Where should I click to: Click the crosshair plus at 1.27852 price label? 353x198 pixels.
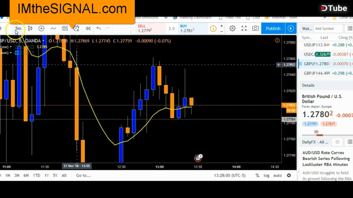(x=279, y=65)
